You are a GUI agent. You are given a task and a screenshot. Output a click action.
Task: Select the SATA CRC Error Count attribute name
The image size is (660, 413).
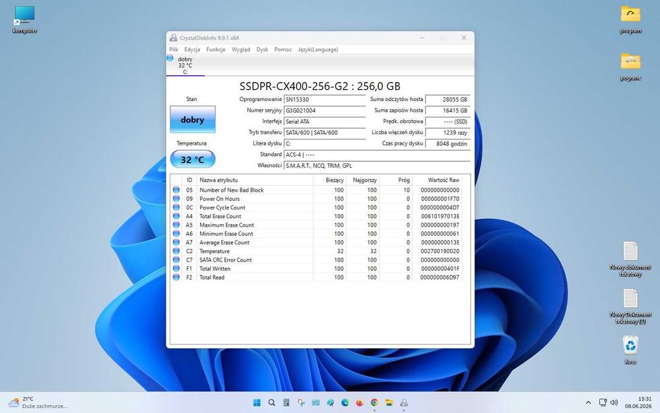(x=225, y=260)
